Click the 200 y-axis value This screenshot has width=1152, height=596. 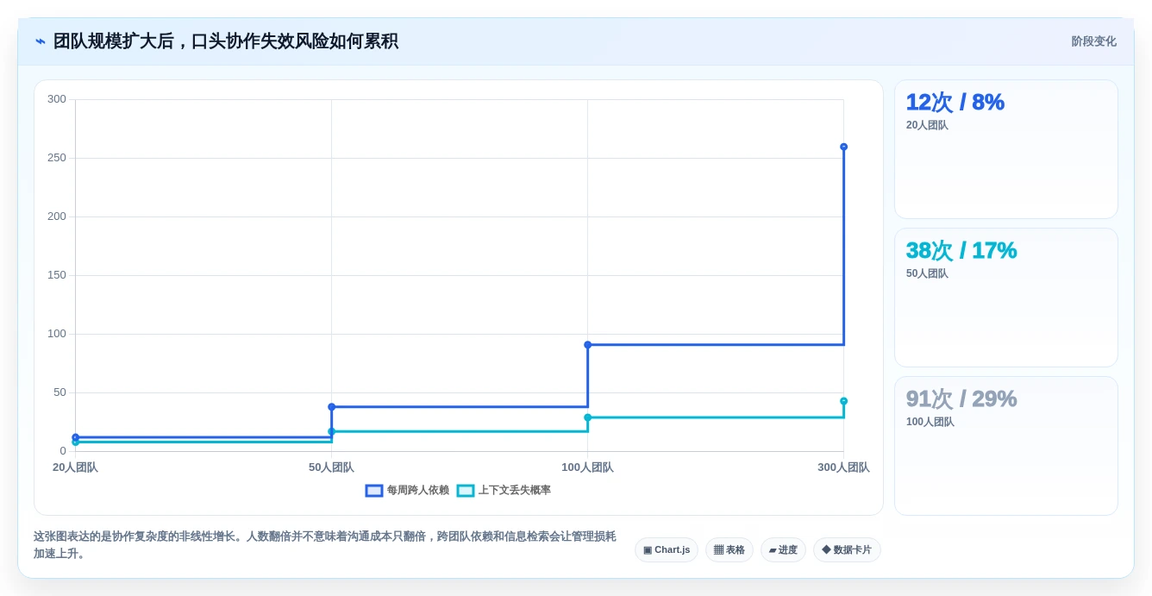tap(57, 216)
